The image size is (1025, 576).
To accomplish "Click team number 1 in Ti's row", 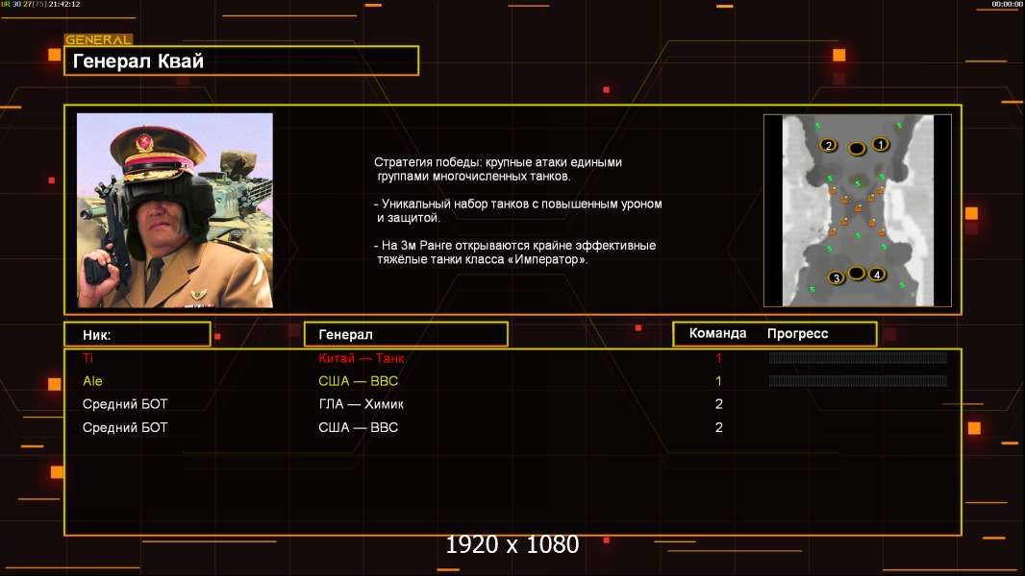I will click(x=718, y=357).
